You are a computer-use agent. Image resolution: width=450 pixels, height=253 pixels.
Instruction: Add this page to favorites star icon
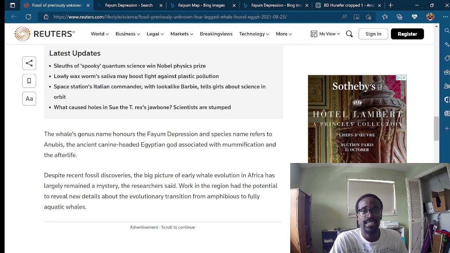tap(368, 17)
